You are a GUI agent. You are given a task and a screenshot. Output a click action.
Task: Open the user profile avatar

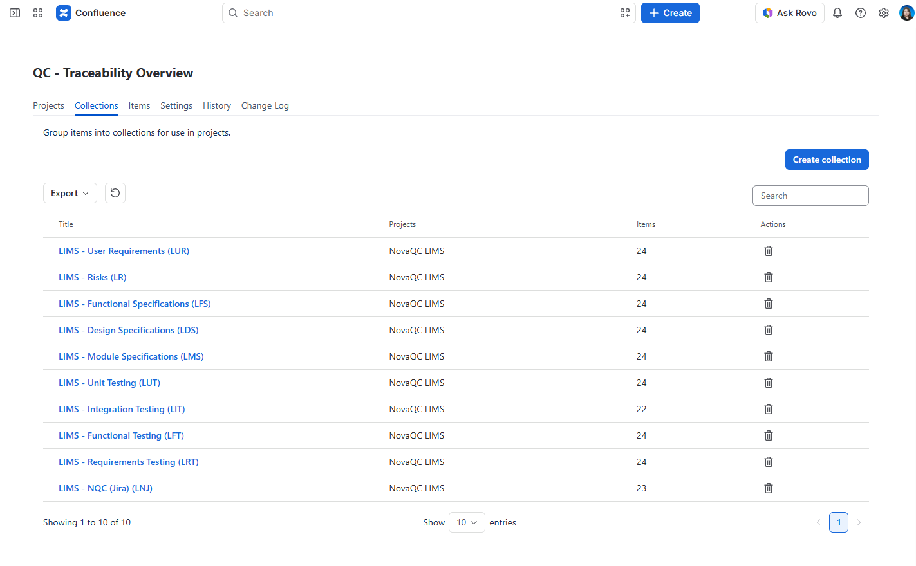coord(906,13)
